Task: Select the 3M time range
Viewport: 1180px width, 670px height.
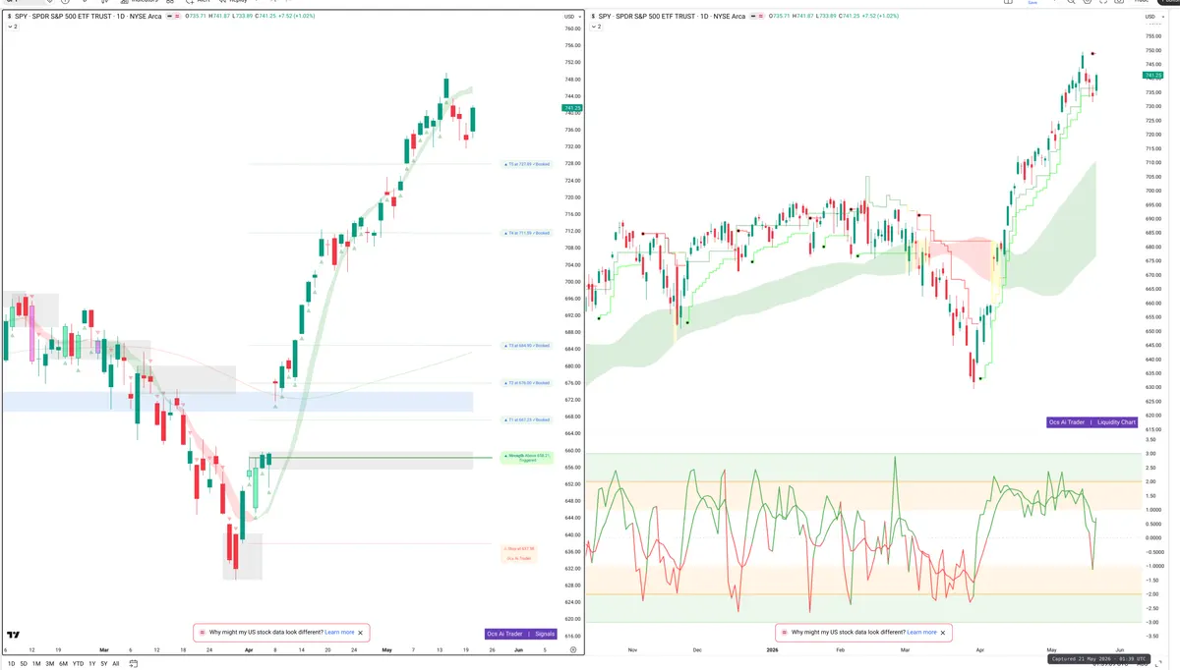Action: tap(49, 664)
